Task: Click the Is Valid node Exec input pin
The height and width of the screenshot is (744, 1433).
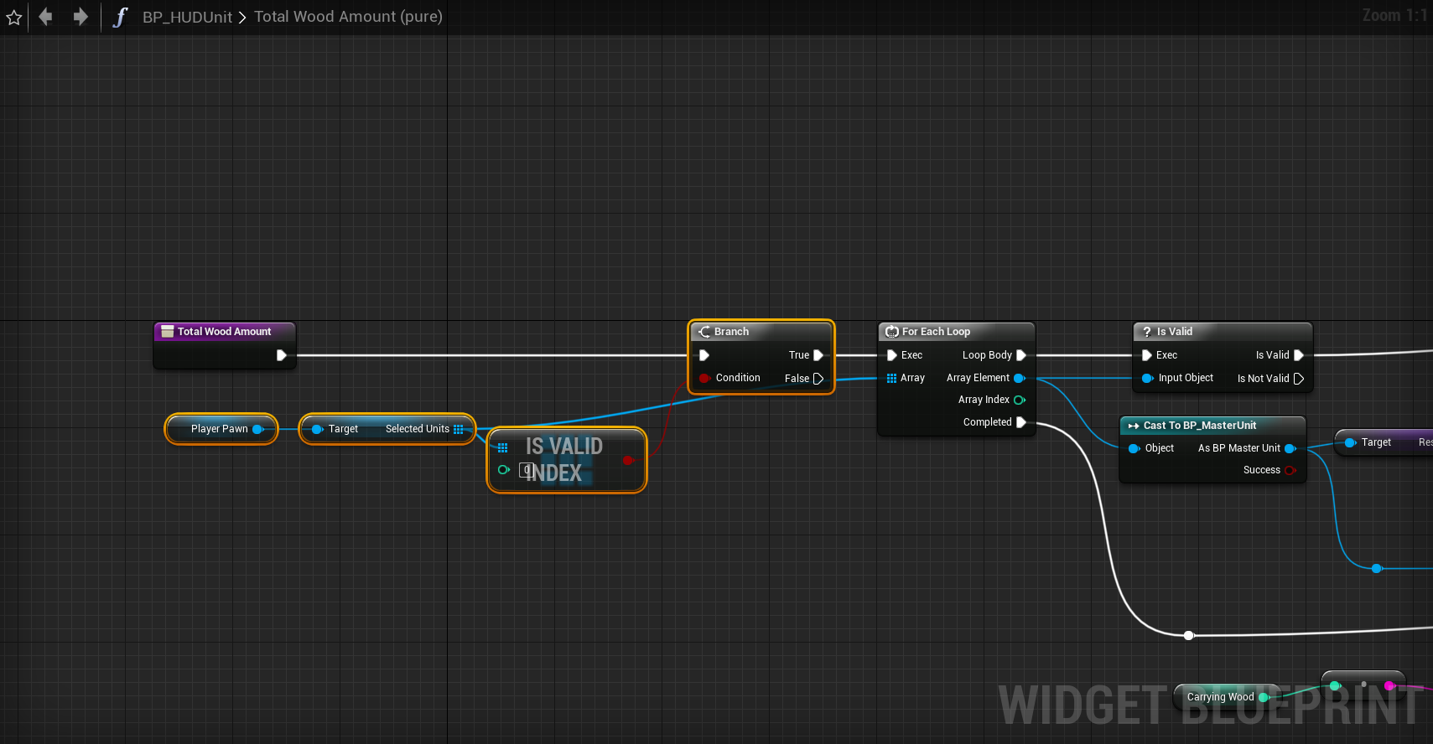Action: (1147, 355)
